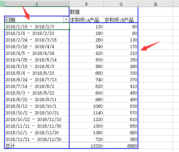Select cell 2018/12/21 - 2018/12/30
The image size is (179, 152).
coord(37,139)
